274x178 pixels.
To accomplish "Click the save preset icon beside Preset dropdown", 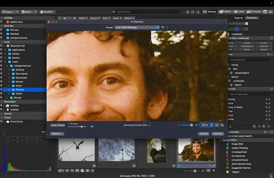I will coord(163,27).
